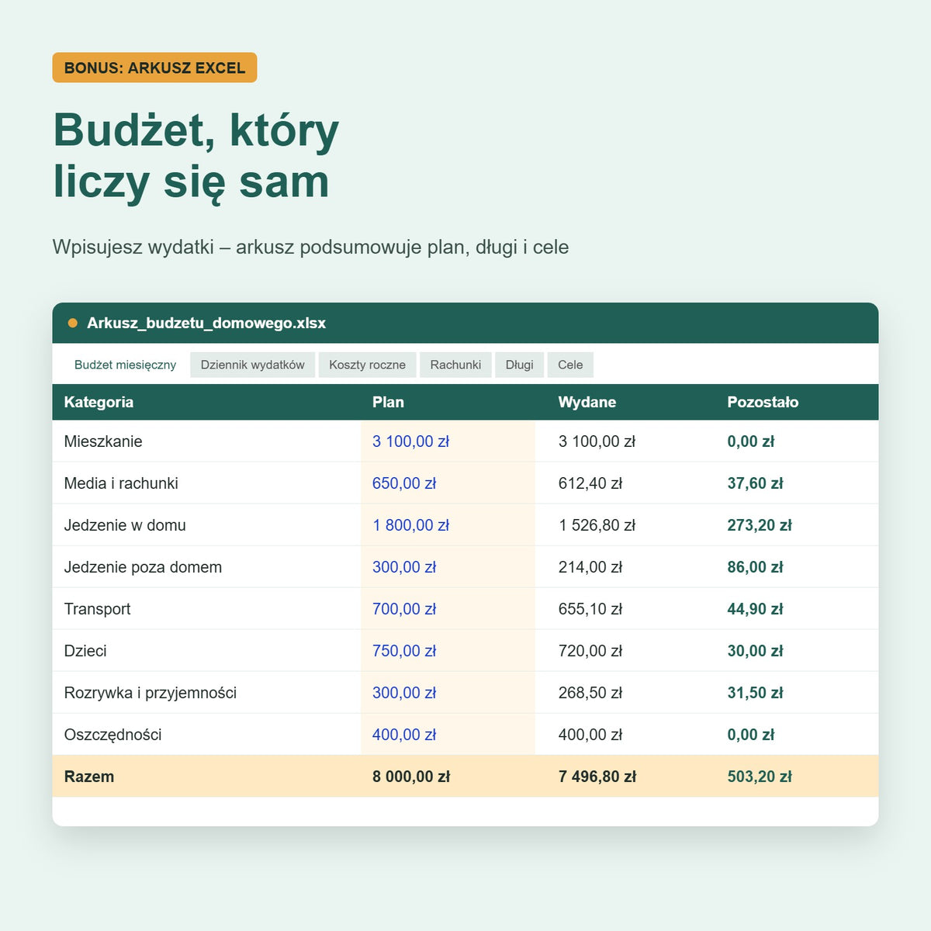931x931 pixels.
Task: Switch to the Długi tab
Action: tap(519, 365)
